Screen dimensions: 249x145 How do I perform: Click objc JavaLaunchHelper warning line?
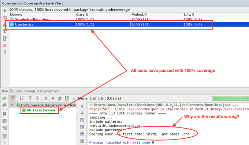(x=169, y=109)
